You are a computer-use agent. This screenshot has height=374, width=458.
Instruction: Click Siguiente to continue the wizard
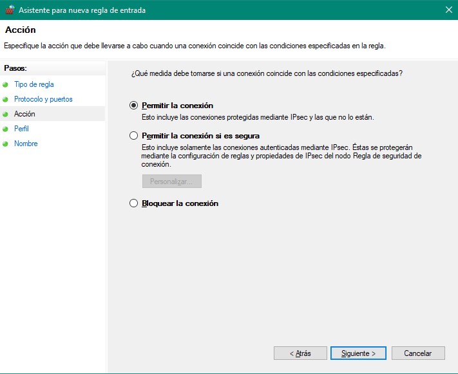click(358, 353)
